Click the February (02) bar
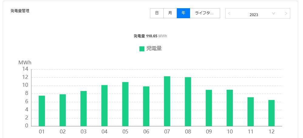Image resolution: width=303 pixels, height=138 pixels. pos(63,110)
